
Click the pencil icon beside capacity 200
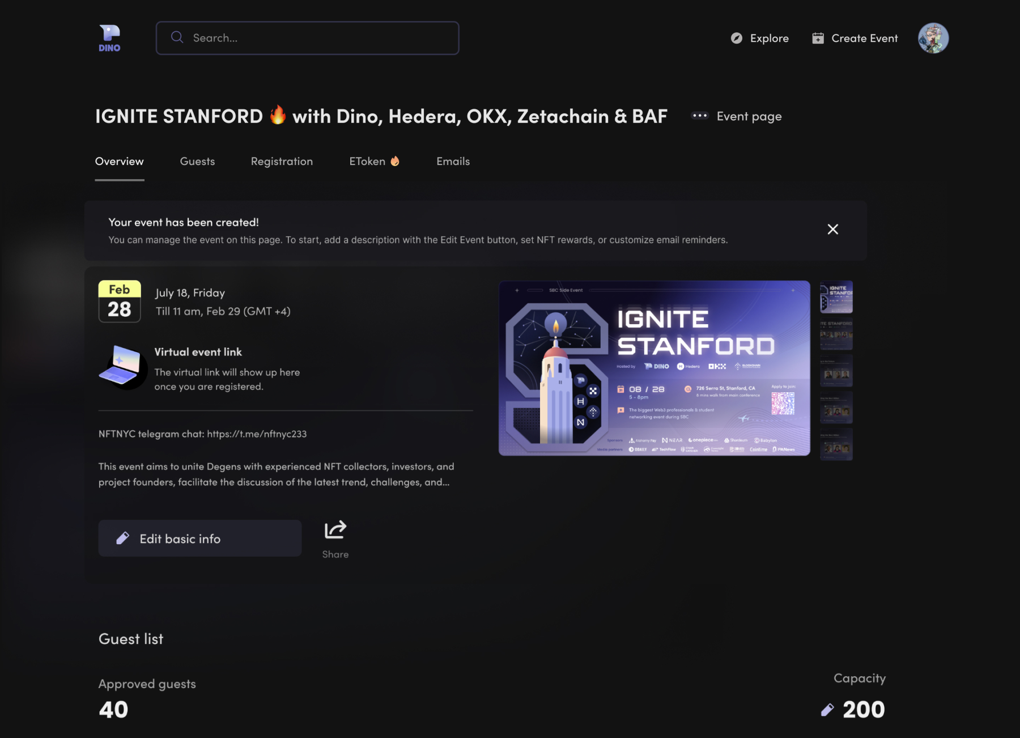[x=827, y=710]
